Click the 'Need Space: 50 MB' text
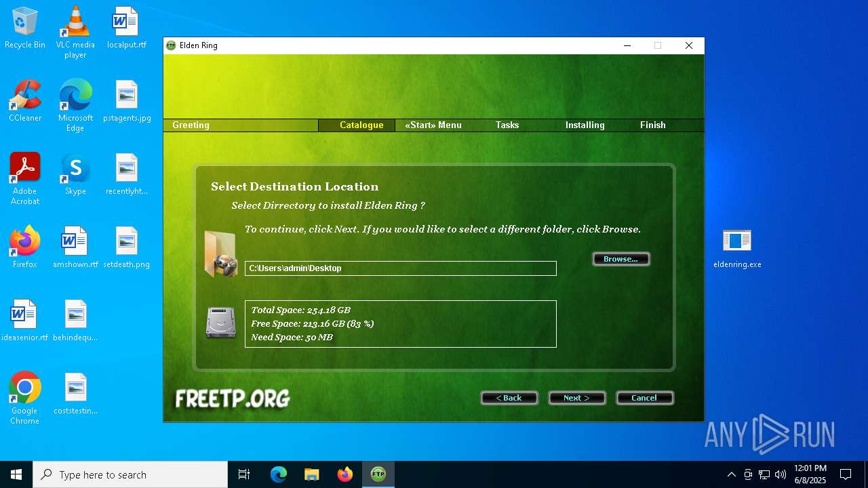The width and height of the screenshot is (868, 488). pyautogui.click(x=292, y=338)
